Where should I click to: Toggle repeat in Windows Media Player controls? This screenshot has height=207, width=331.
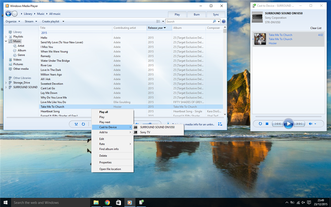pyautogui.click(x=83, y=124)
